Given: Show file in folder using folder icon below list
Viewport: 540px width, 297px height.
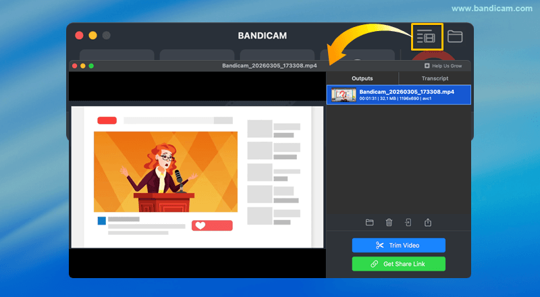Looking at the screenshot, I should (369, 222).
